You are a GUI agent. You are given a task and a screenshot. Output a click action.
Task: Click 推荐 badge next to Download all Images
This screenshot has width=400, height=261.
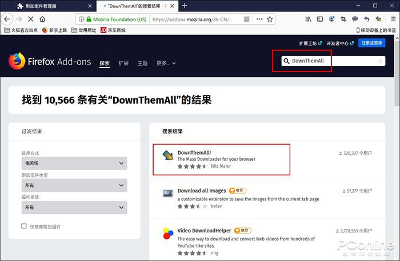pyautogui.click(x=238, y=191)
